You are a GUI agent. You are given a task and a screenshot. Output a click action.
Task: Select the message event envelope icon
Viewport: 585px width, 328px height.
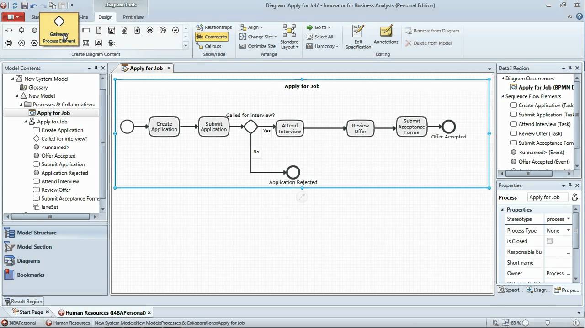(x=150, y=30)
